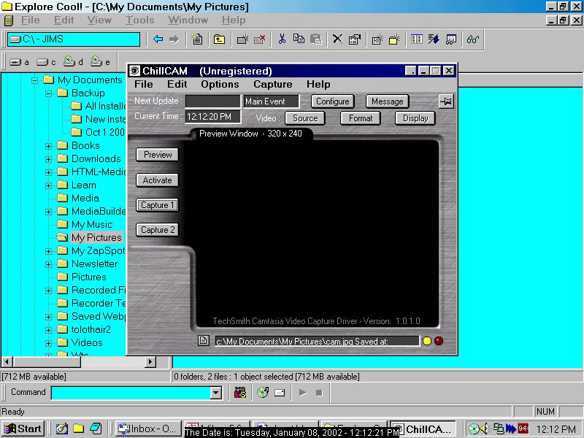This screenshot has width=584, height=438.
Task: Click the binoculars find icon
Action: [x=473, y=39]
